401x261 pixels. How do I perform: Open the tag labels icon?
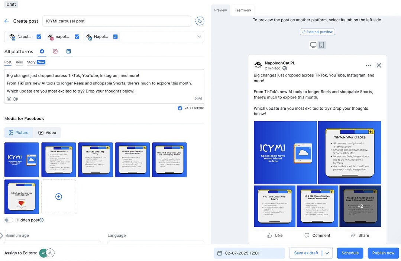(x=200, y=21)
